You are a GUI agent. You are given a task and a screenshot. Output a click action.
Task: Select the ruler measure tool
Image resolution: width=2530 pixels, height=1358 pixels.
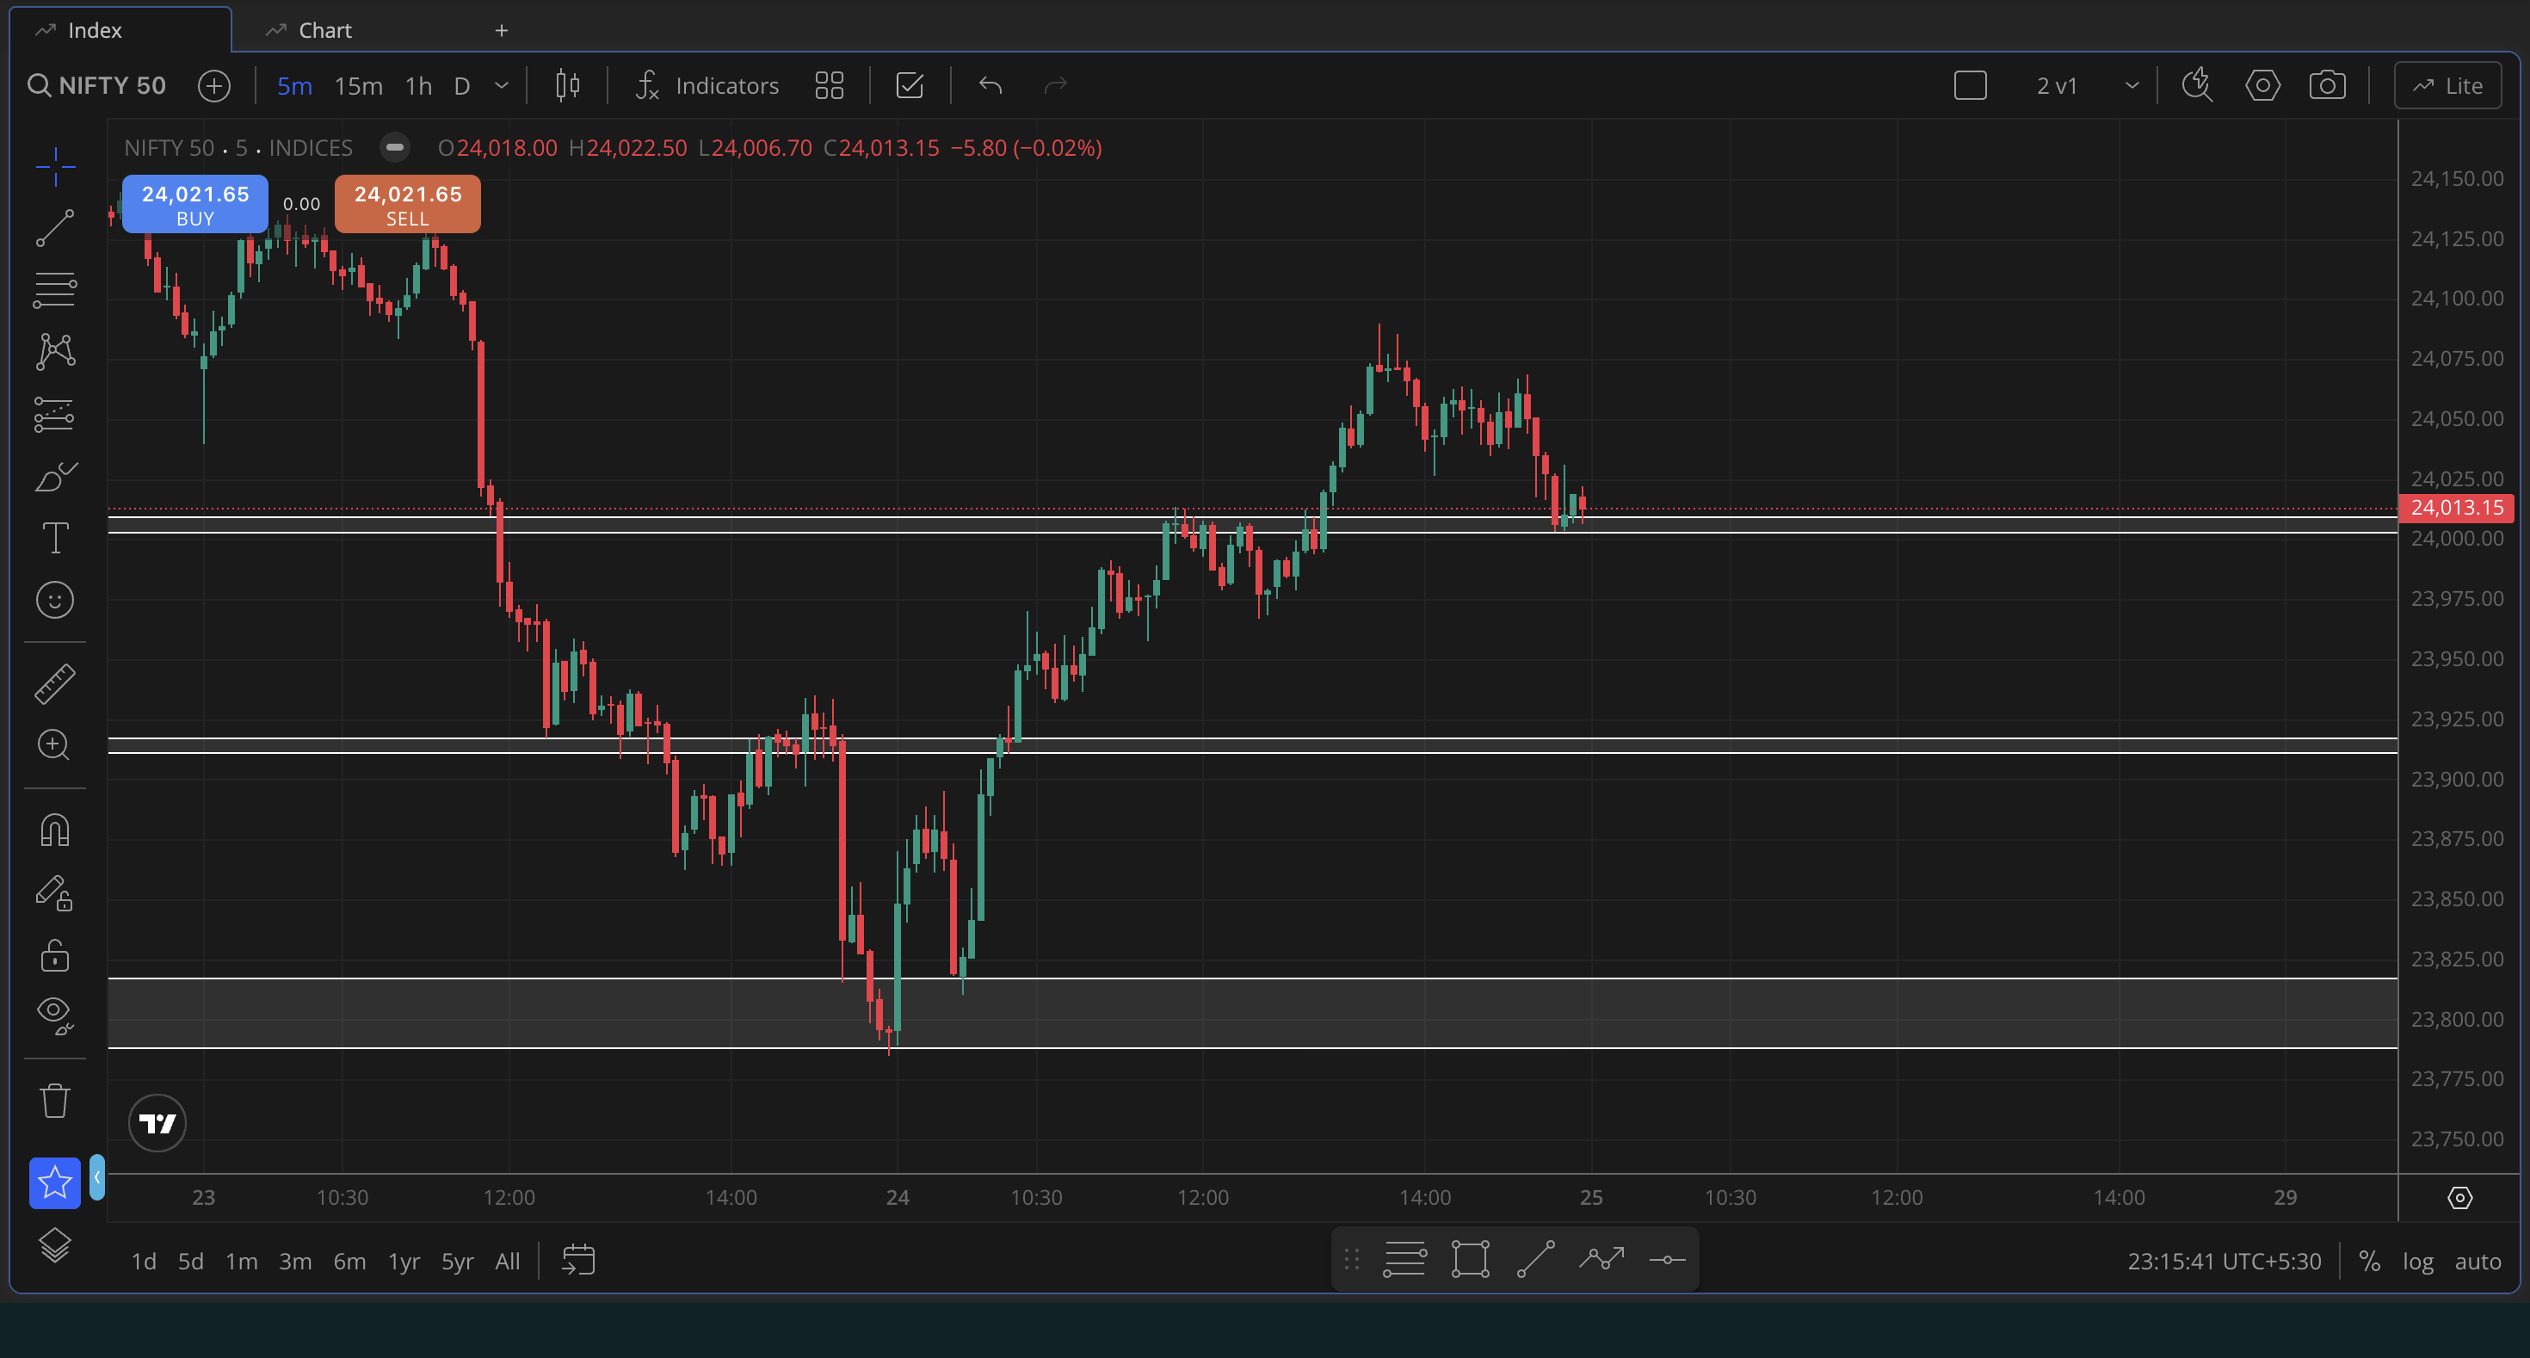pos(55,683)
